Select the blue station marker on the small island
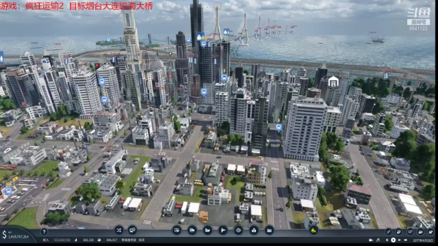Image resolution: width=438 pixels, height=246 pixels. point(108,40)
